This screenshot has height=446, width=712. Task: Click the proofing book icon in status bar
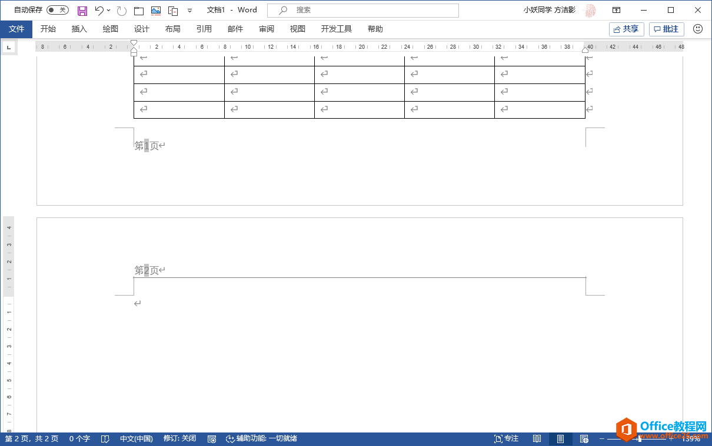105,439
